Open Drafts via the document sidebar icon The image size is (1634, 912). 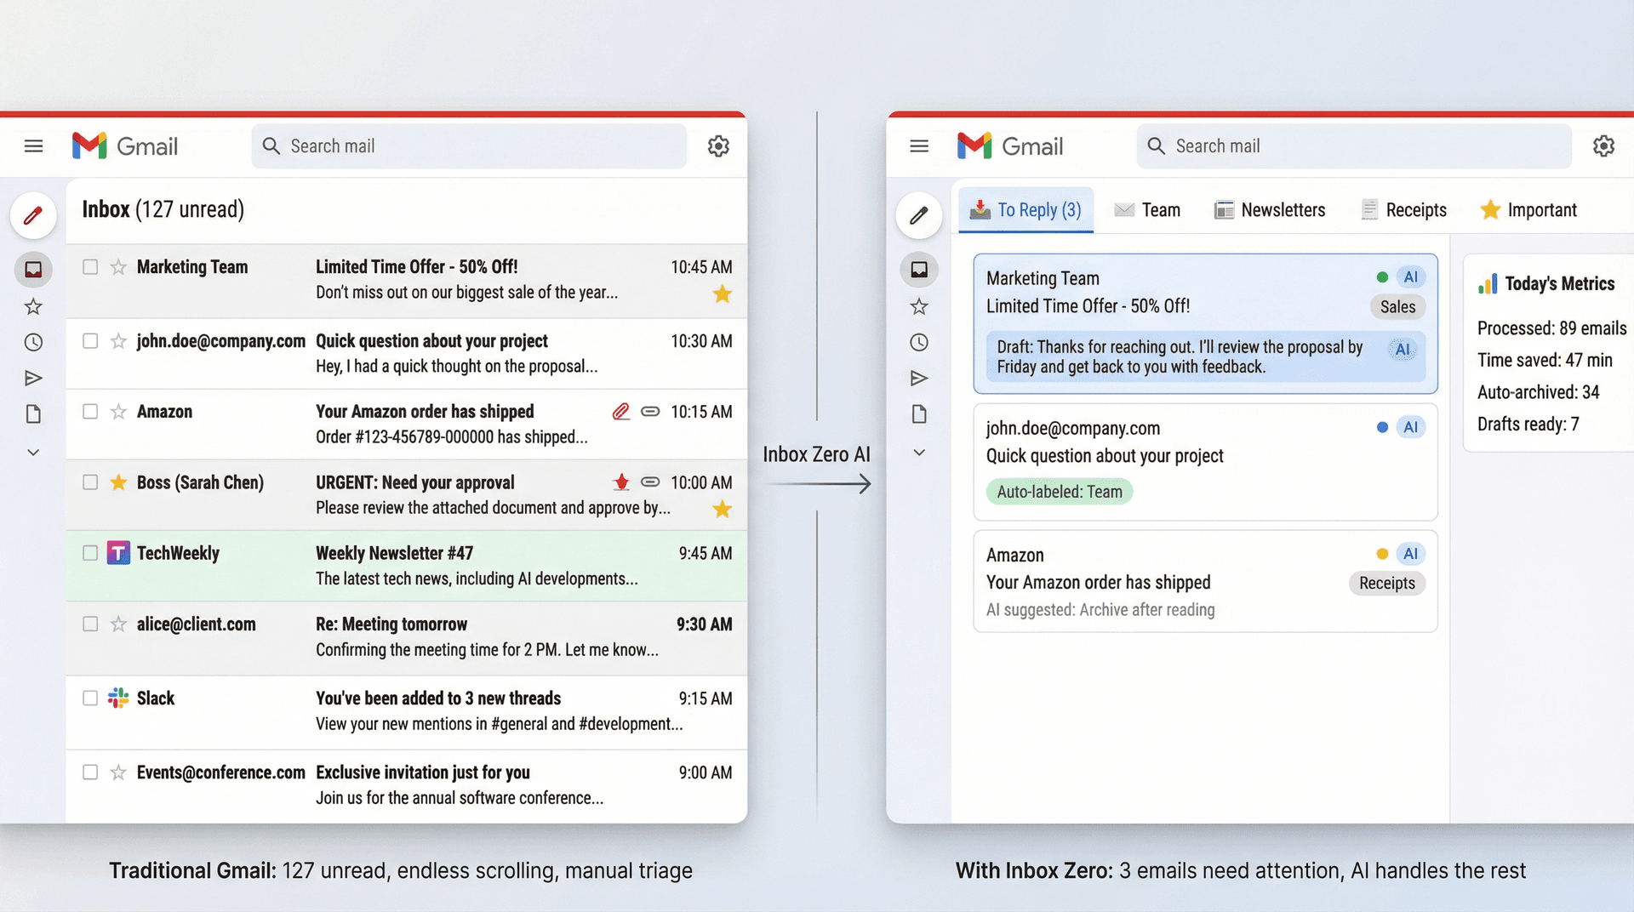pos(33,413)
